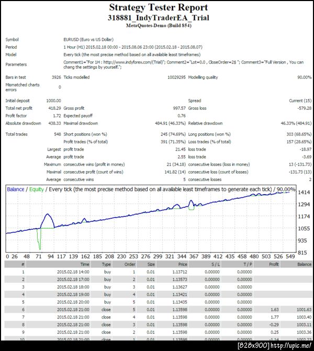Select Profit trades value '391 (71.35%)'
Viewport: 314px width, 351px height.
(x=173, y=142)
